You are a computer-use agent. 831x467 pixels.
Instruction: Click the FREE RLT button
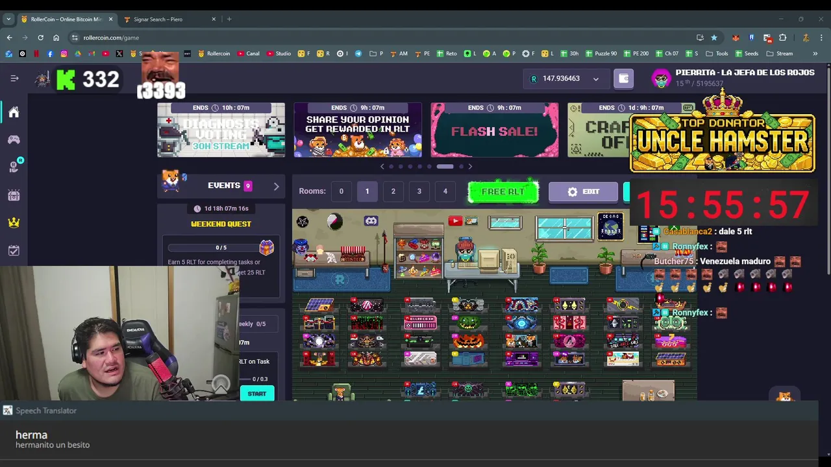pos(503,192)
